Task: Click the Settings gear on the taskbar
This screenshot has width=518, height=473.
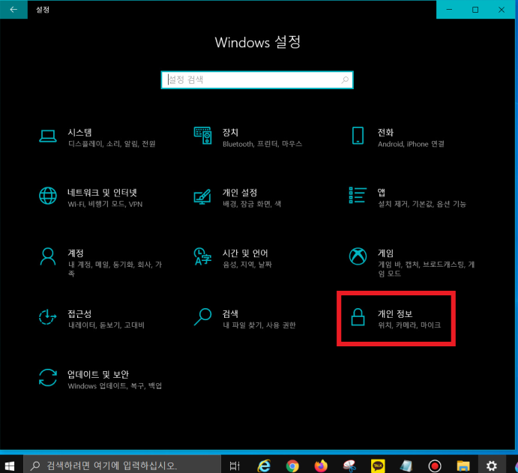Action: coord(492,466)
